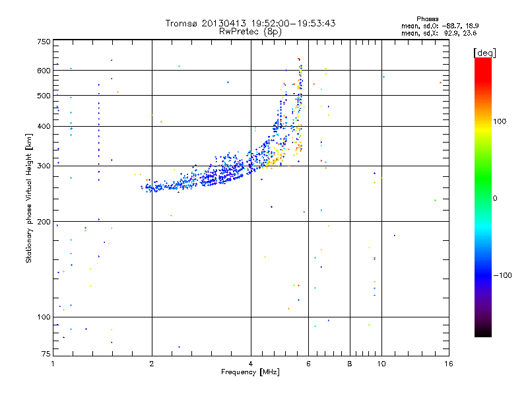
Task: Click the '300' y-axis tick label
Action: pyautogui.click(x=44, y=166)
